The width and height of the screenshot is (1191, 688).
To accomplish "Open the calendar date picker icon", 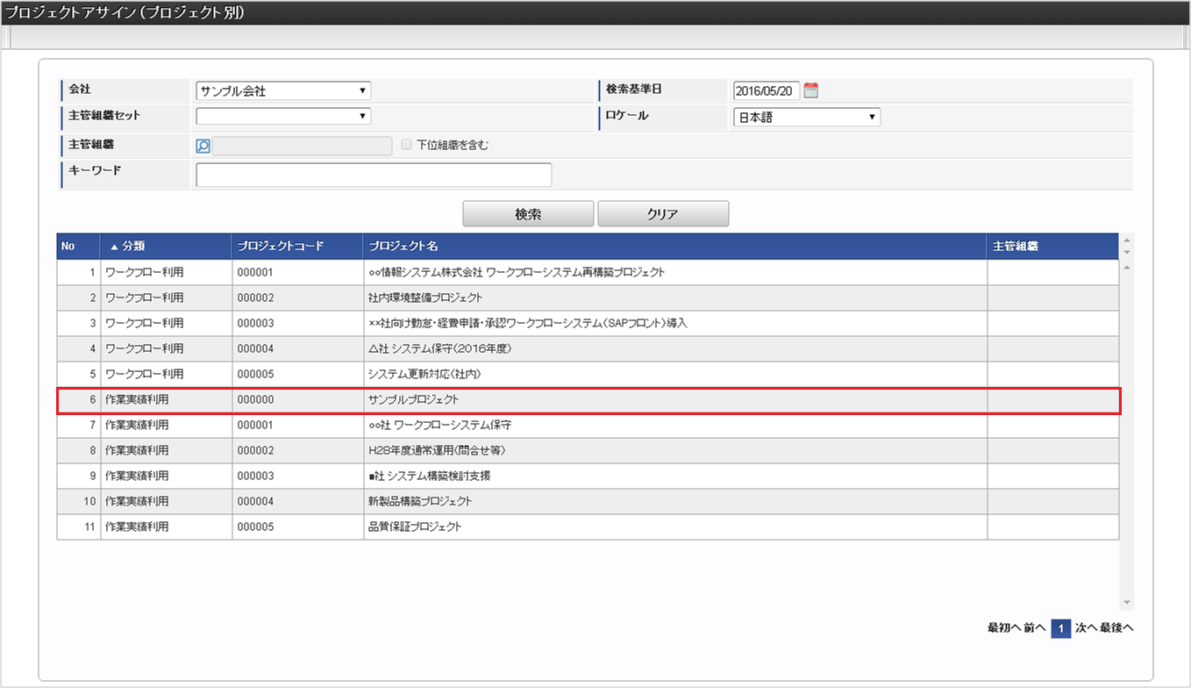I will point(811,90).
